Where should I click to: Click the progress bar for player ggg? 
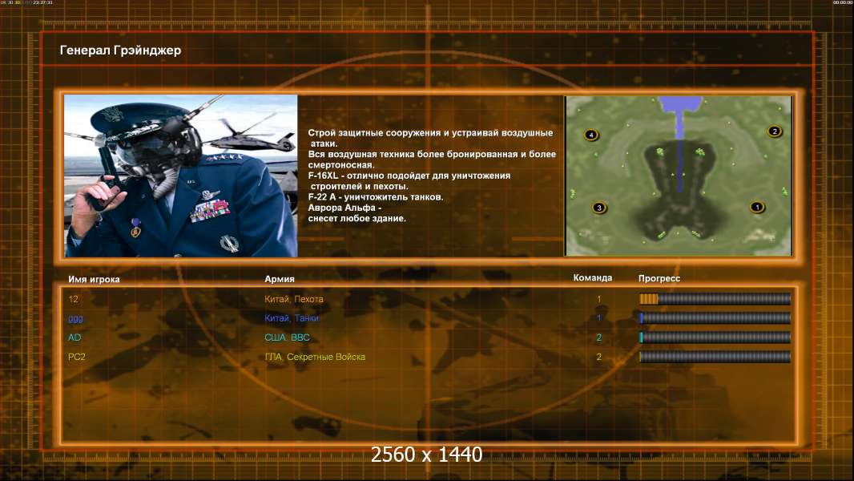click(x=715, y=318)
